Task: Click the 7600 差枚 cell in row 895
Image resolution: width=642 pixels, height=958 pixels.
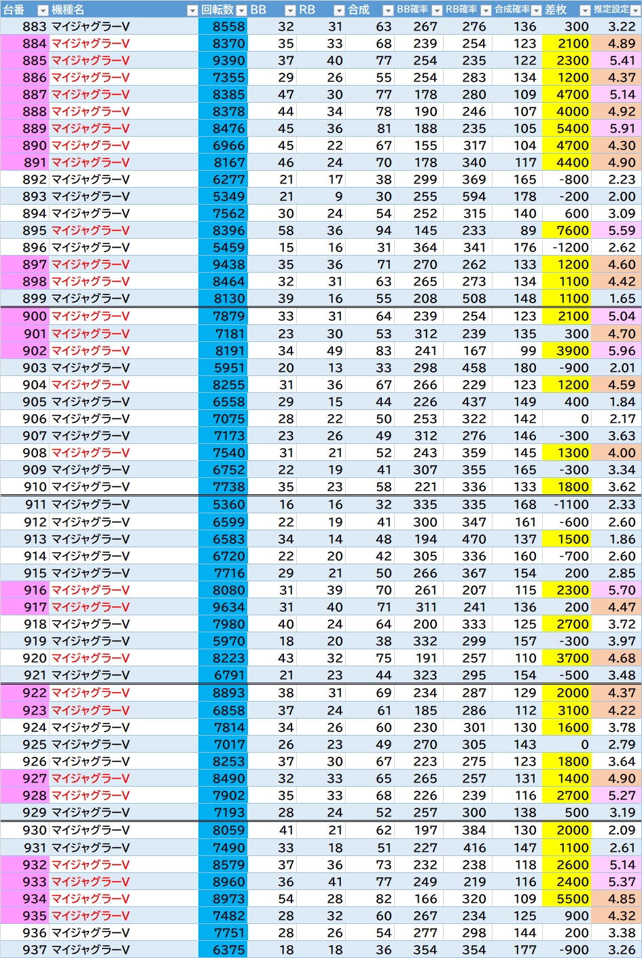Action: pyautogui.click(x=567, y=230)
